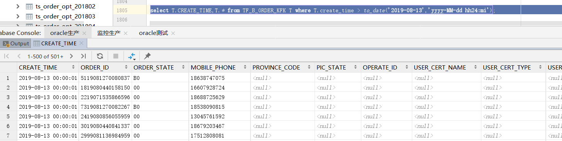
Task: Select the 1-500 of 501+ row counter
Action: [x=45, y=56]
